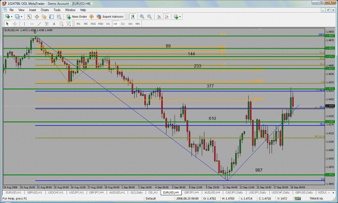
Task: Select the Text Label (T) tool
Action: [x=47, y=24]
